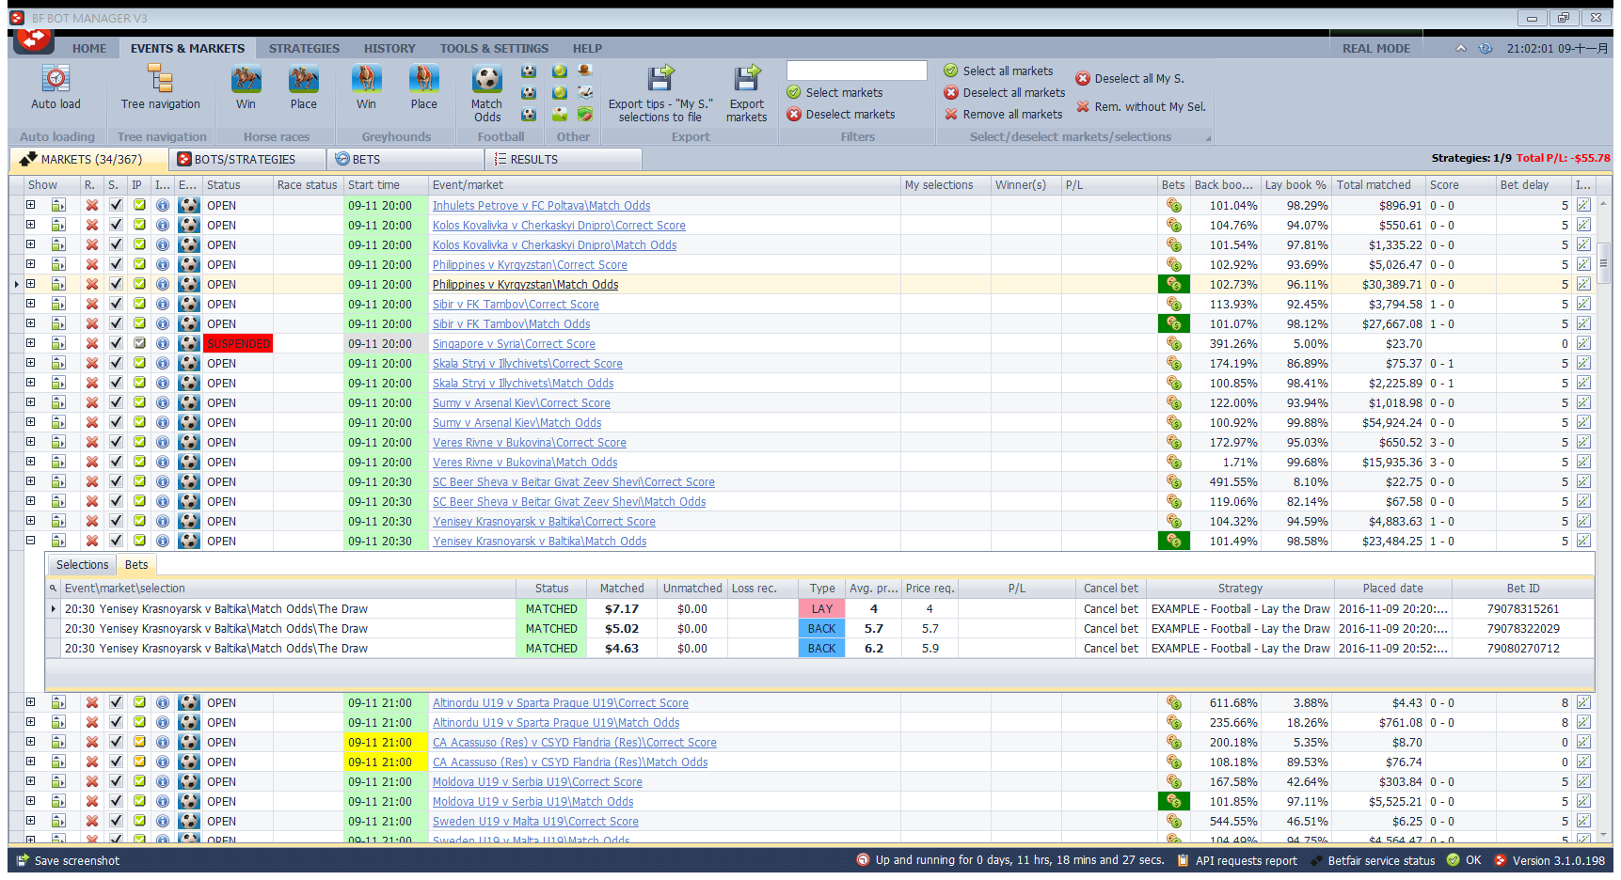Open the HOME menu tab
This screenshot has height=880, width=1621.
pos(89,48)
